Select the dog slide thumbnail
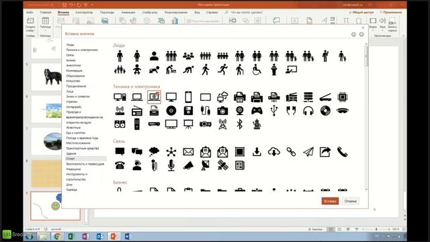This screenshot has height=242, width=430. pos(46,77)
